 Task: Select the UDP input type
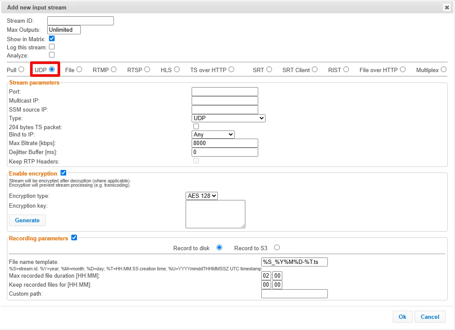[52, 69]
